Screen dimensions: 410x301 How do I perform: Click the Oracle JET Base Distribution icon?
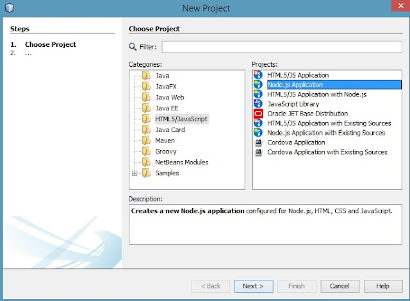(x=258, y=114)
